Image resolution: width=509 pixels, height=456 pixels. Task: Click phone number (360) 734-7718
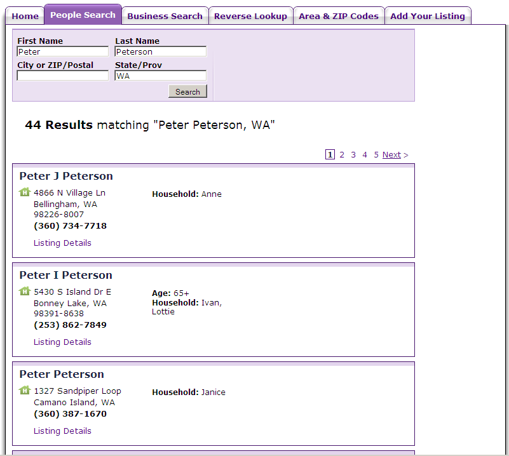pos(70,225)
